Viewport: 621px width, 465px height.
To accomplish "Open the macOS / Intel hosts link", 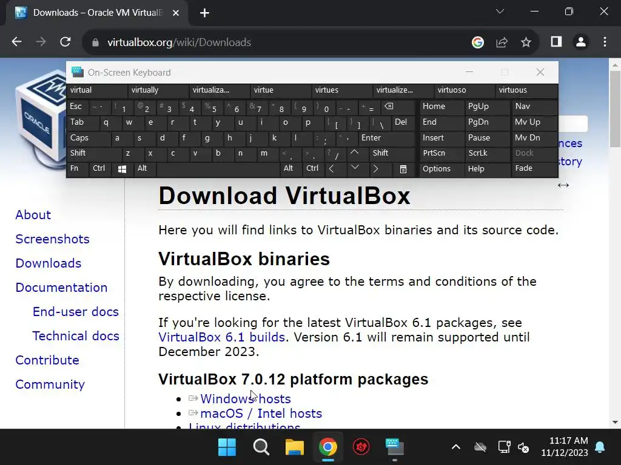I will click(261, 413).
